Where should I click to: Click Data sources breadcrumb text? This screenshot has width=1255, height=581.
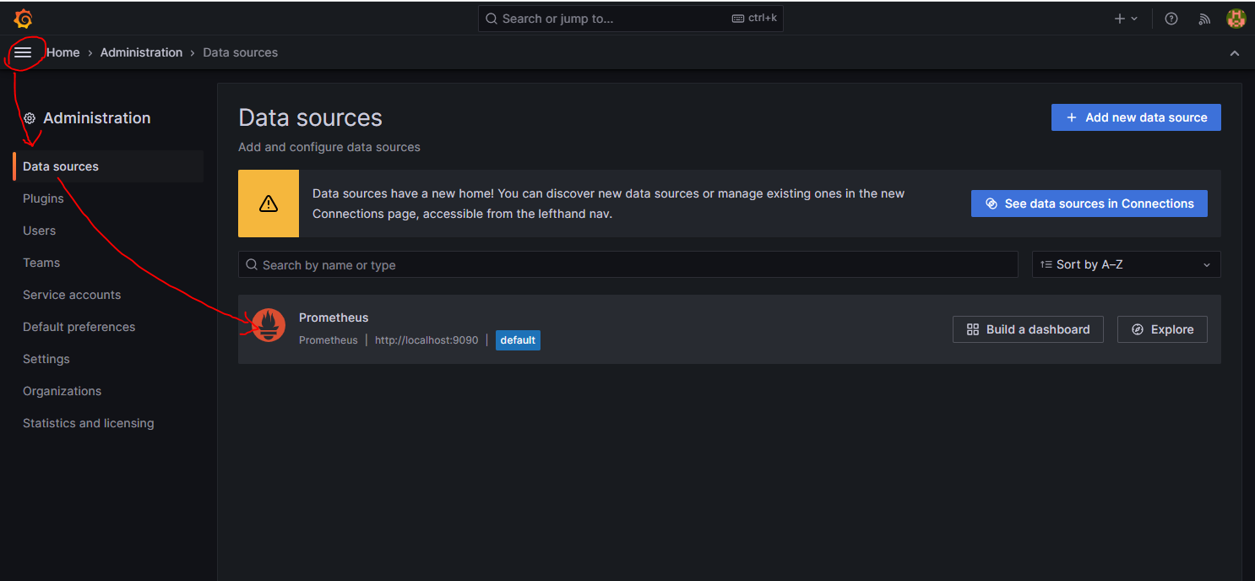coord(240,52)
